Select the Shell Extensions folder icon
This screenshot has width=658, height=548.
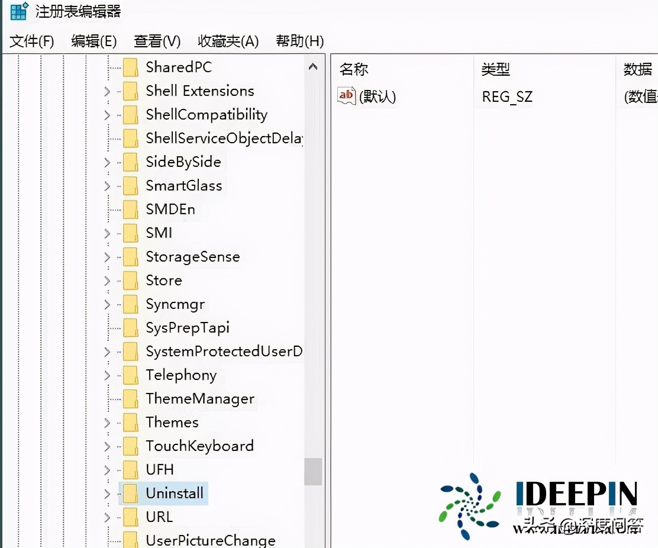tap(130, 91)
